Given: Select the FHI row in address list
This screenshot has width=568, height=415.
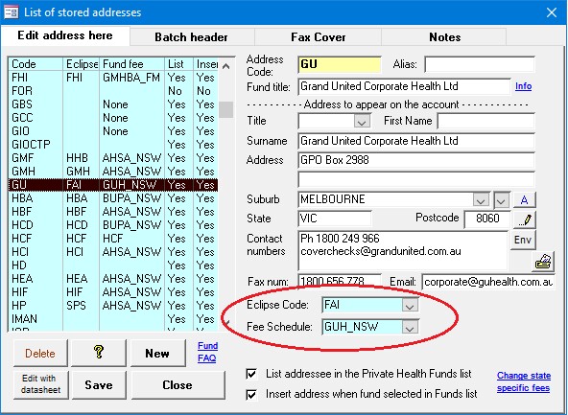Looking at the screenshot, I should [x=113, y=78].
